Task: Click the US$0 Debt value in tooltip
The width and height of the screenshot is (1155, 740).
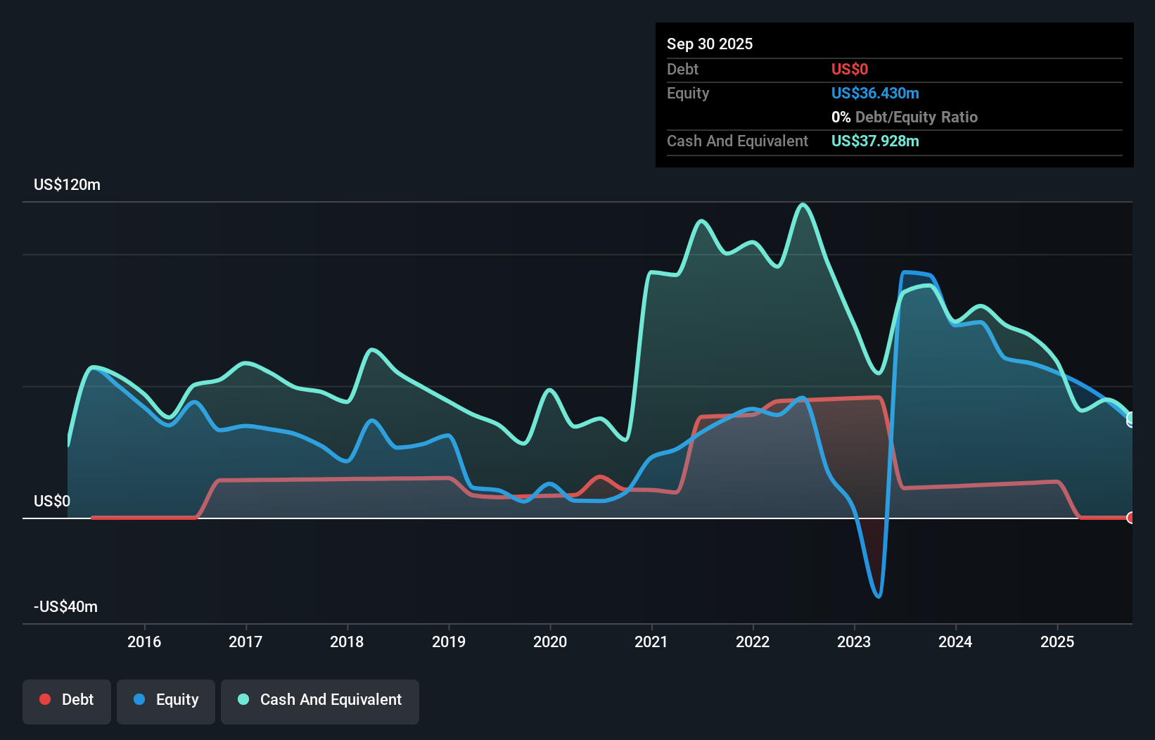Action: 850,69
